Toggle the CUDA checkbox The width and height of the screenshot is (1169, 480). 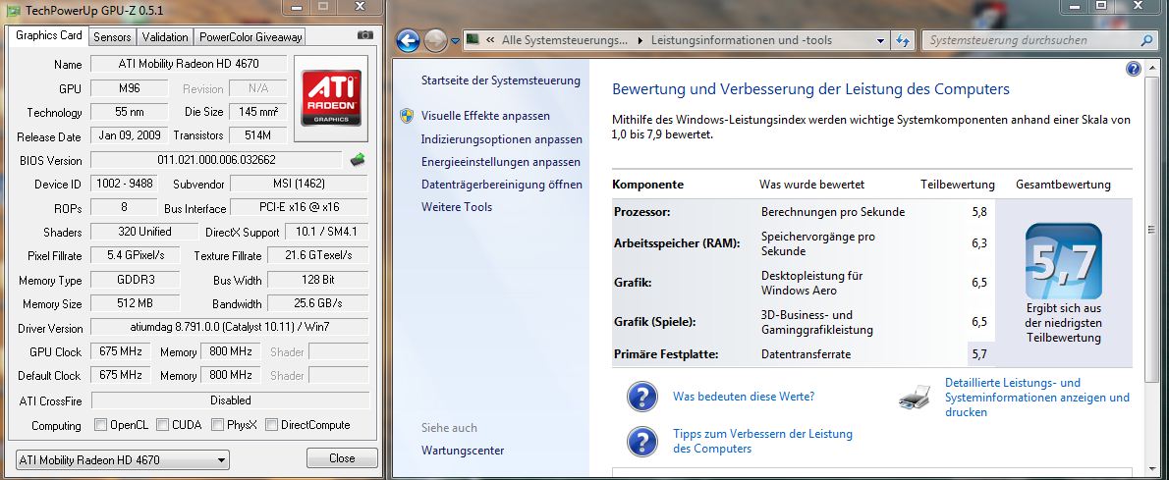tap(162, 425)
